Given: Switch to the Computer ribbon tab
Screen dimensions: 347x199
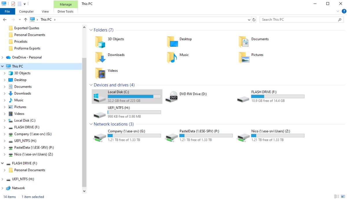Looking at the screenshot, I should (26, 12).
